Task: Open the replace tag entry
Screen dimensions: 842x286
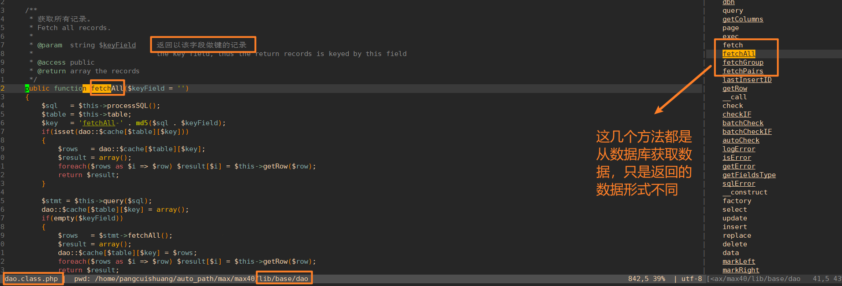Action: point(737,235)
